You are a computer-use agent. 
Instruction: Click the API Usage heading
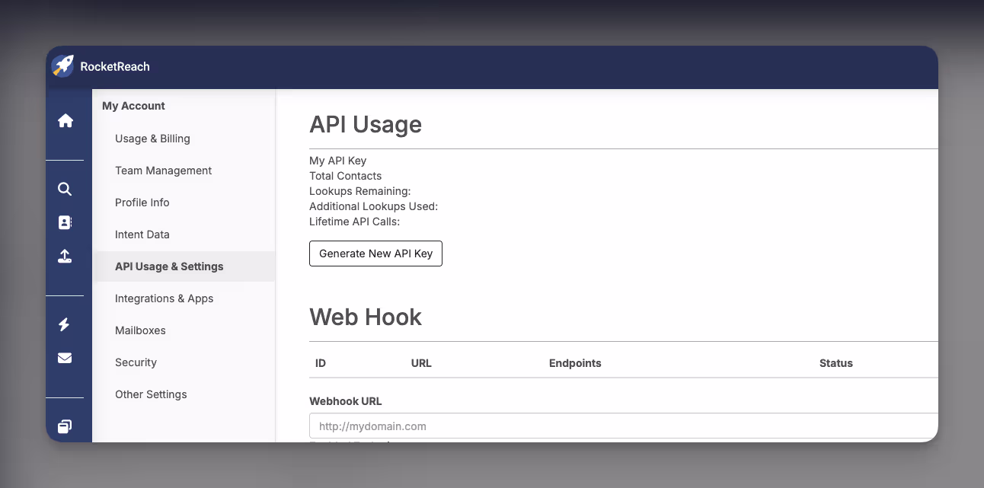366,124
